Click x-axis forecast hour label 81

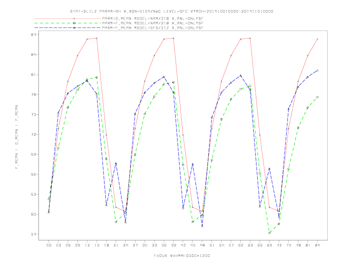[x=308, y=245]
